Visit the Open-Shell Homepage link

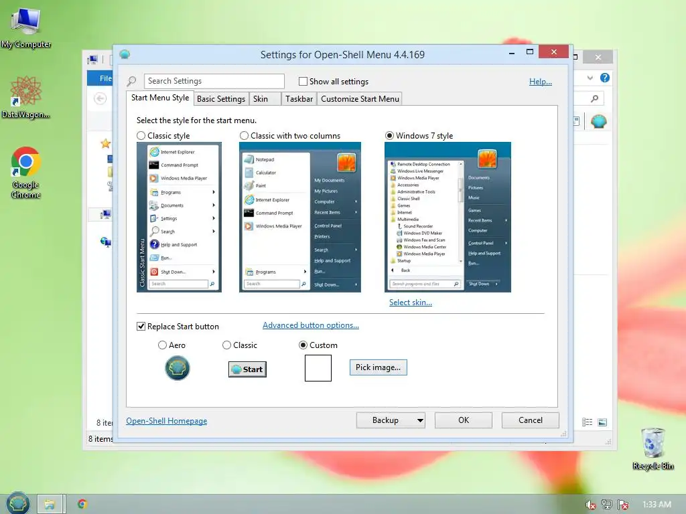[167, 421]
